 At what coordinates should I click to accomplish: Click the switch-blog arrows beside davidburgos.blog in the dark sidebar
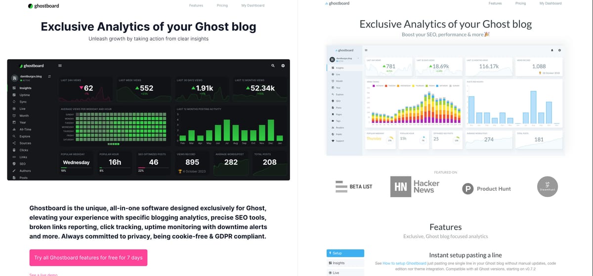[49, 77]
